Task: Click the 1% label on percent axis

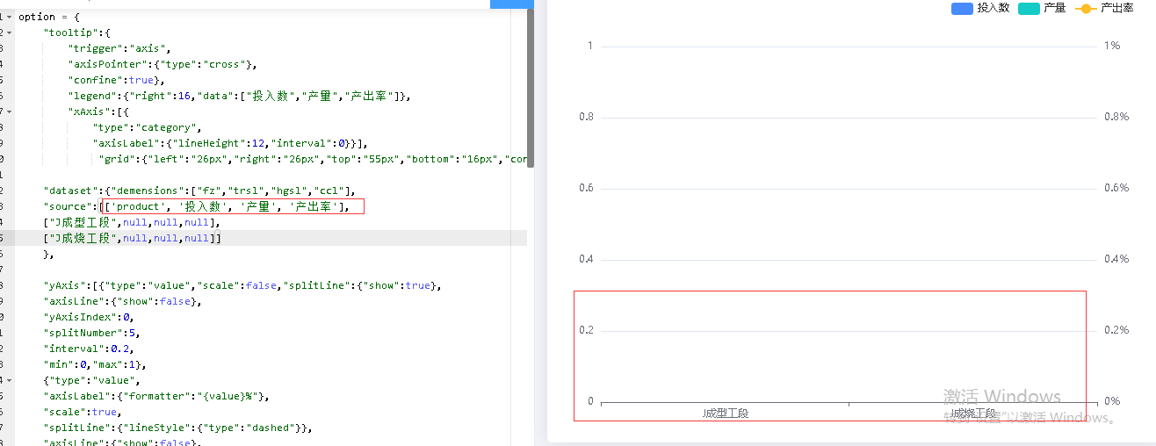Action: 1112,46
